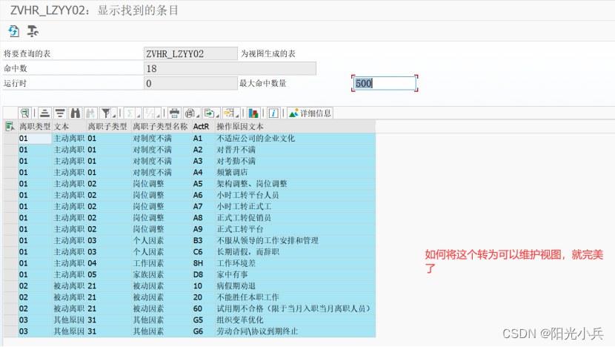Click the select-all icon in grid corner
The image size is (615, 347).
10,126
